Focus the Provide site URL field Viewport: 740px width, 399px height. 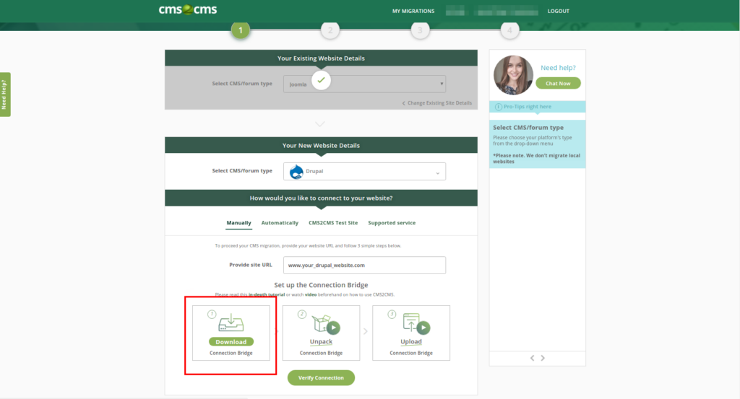[x=364, y=266]
